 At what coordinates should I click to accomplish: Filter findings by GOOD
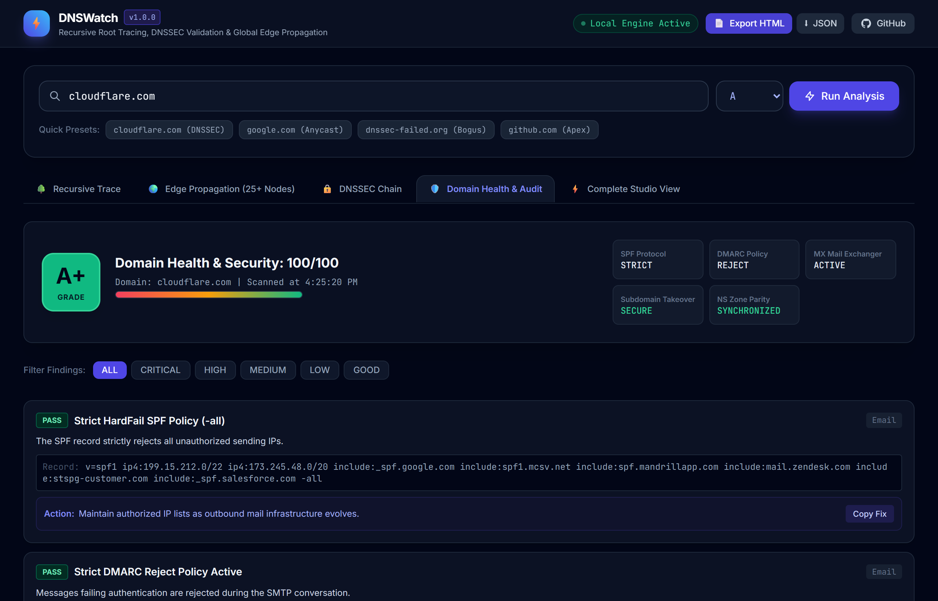[366, 370]
